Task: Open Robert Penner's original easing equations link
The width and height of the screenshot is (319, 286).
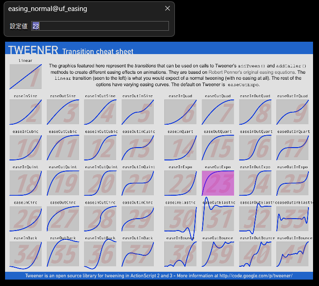Action: pos(252,72)
